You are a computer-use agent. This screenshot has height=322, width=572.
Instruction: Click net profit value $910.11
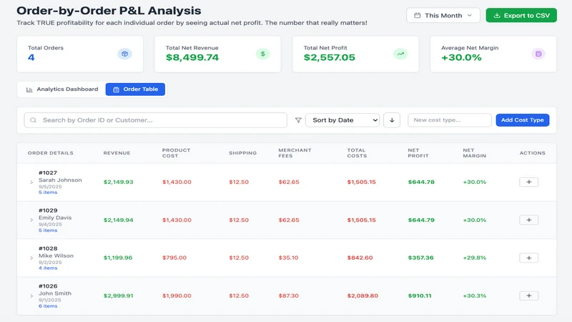point(420,296)
